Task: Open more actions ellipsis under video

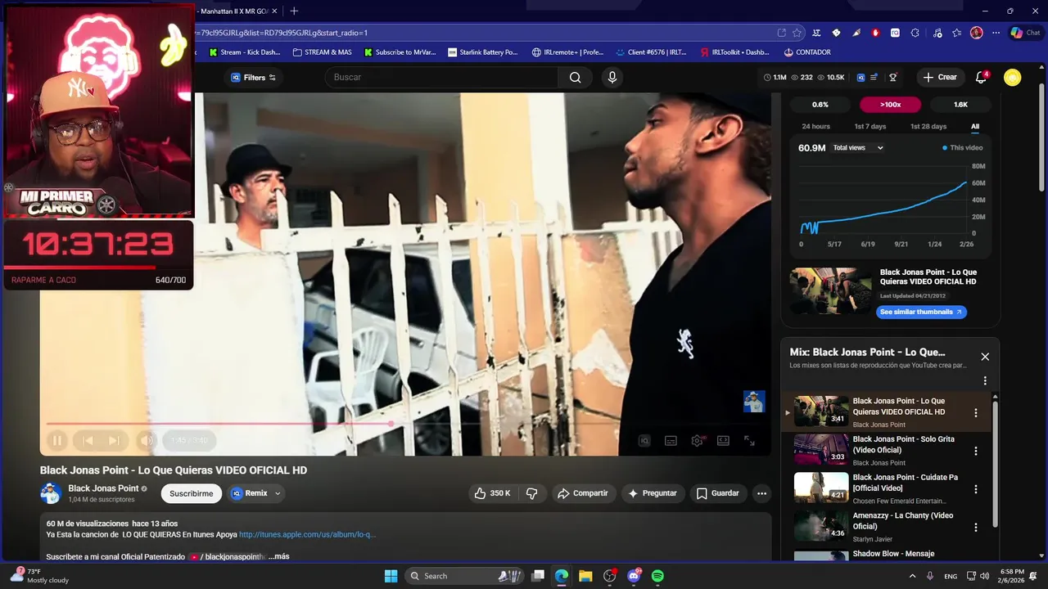Action: 761,493
